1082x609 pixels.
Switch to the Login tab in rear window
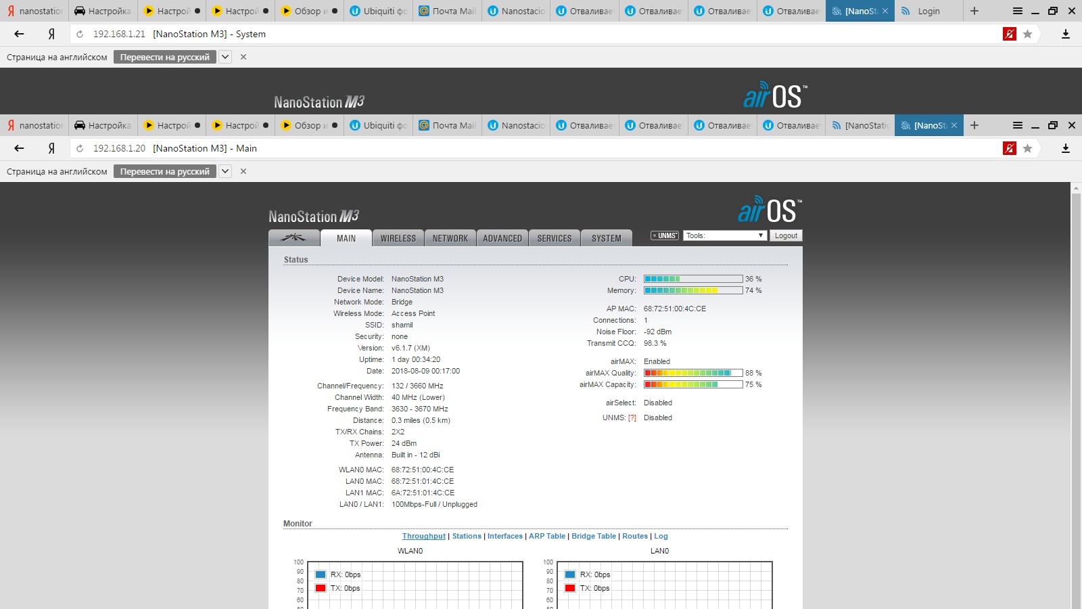(928, 11)
